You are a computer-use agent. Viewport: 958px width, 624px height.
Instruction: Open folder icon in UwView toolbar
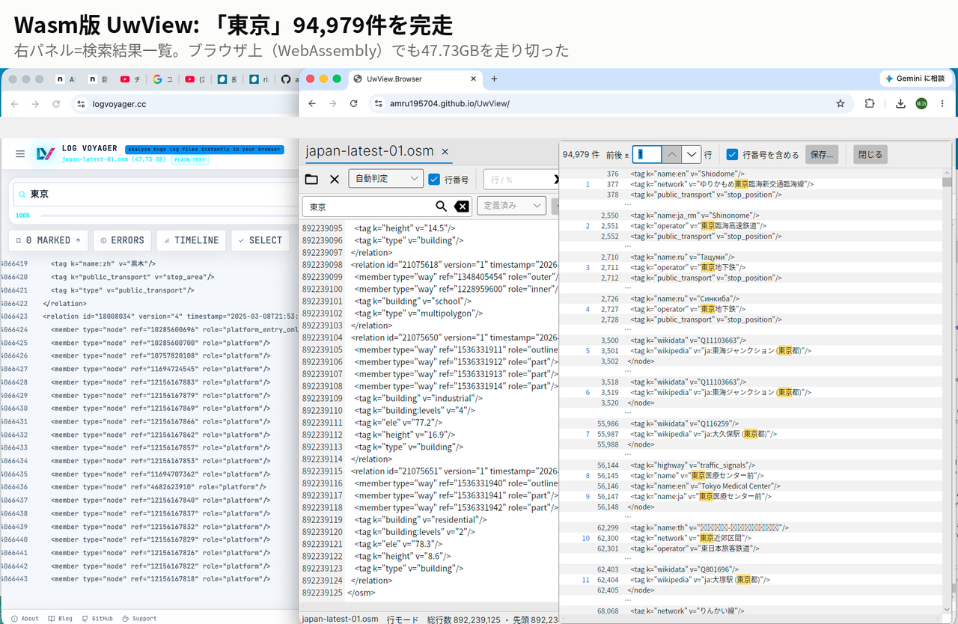click(311, 179)
